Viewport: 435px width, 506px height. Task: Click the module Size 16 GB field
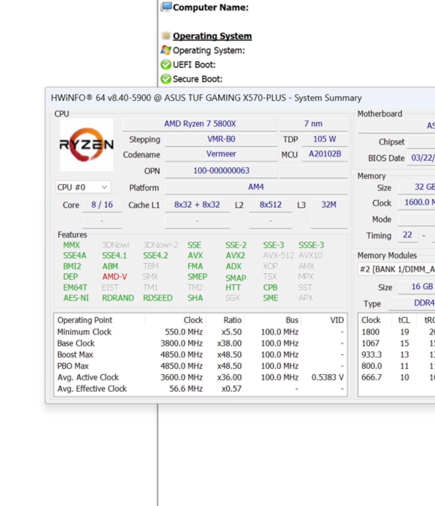click(x=417, y=287)
